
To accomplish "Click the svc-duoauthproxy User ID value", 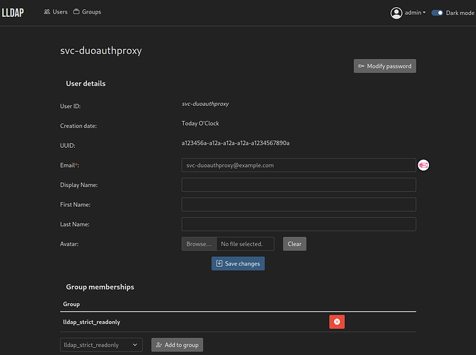I will pyautogui.click(x=205, y=104).
